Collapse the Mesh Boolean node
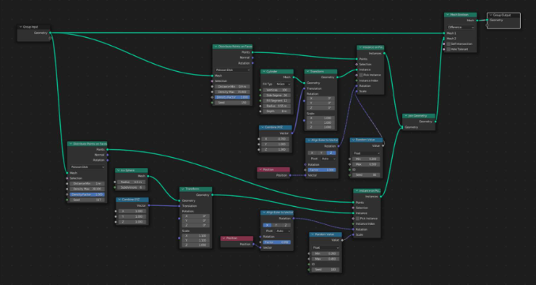Image resolution: width=536 pixels, height=285 pixels. coord(447,15)
